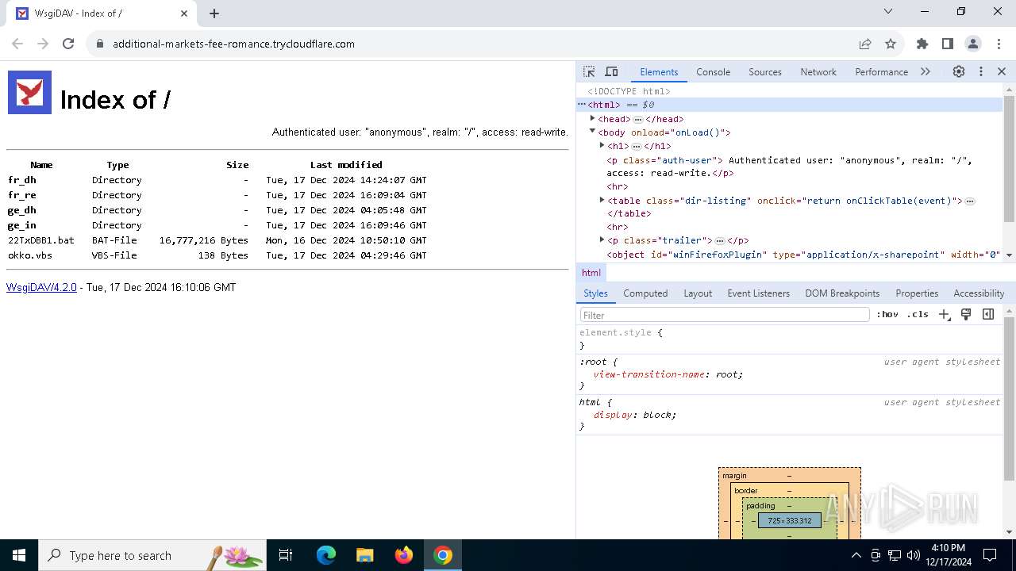Screen dimensions: 1016x571
Task: Click the browser back arrow
Action: pyautogui.click(x=17, y=44)
